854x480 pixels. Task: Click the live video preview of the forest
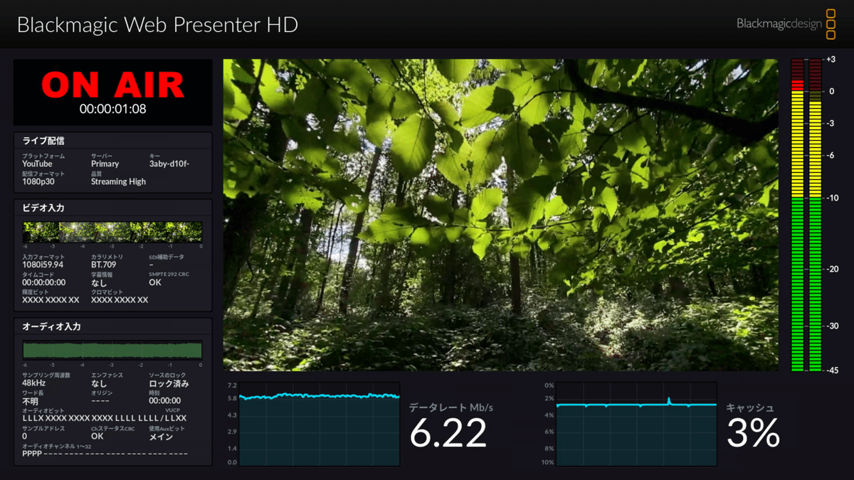coord(502,213)
